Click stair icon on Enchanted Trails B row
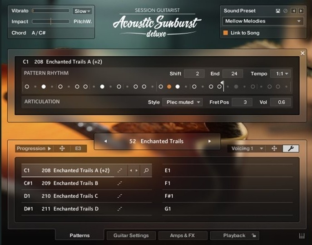Screen dimensions: 312x245 [119, 183]
